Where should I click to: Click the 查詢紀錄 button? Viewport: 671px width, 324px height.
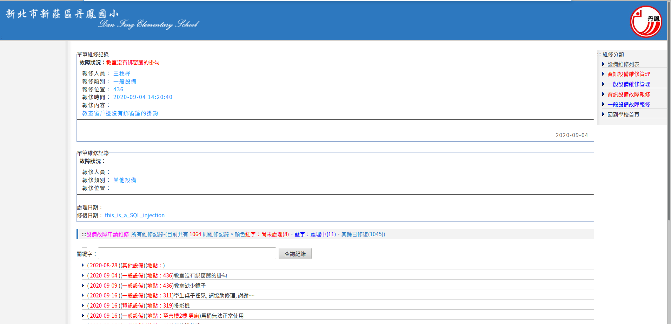pyautogui.click(x=295, y=254)
